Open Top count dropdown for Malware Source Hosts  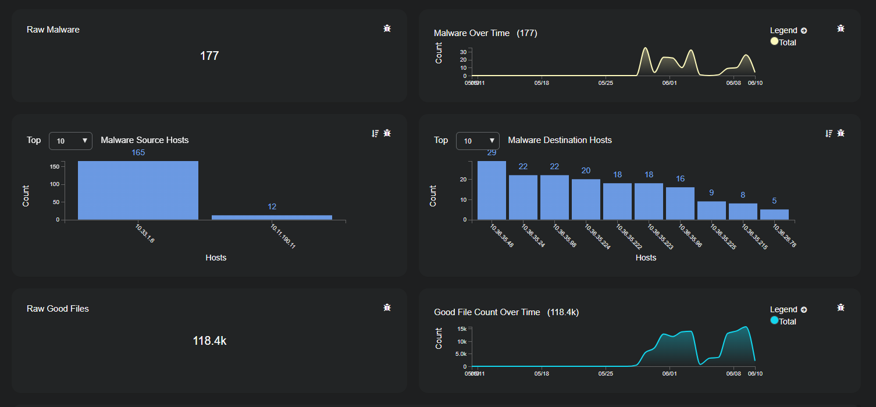tap(70, 141)
